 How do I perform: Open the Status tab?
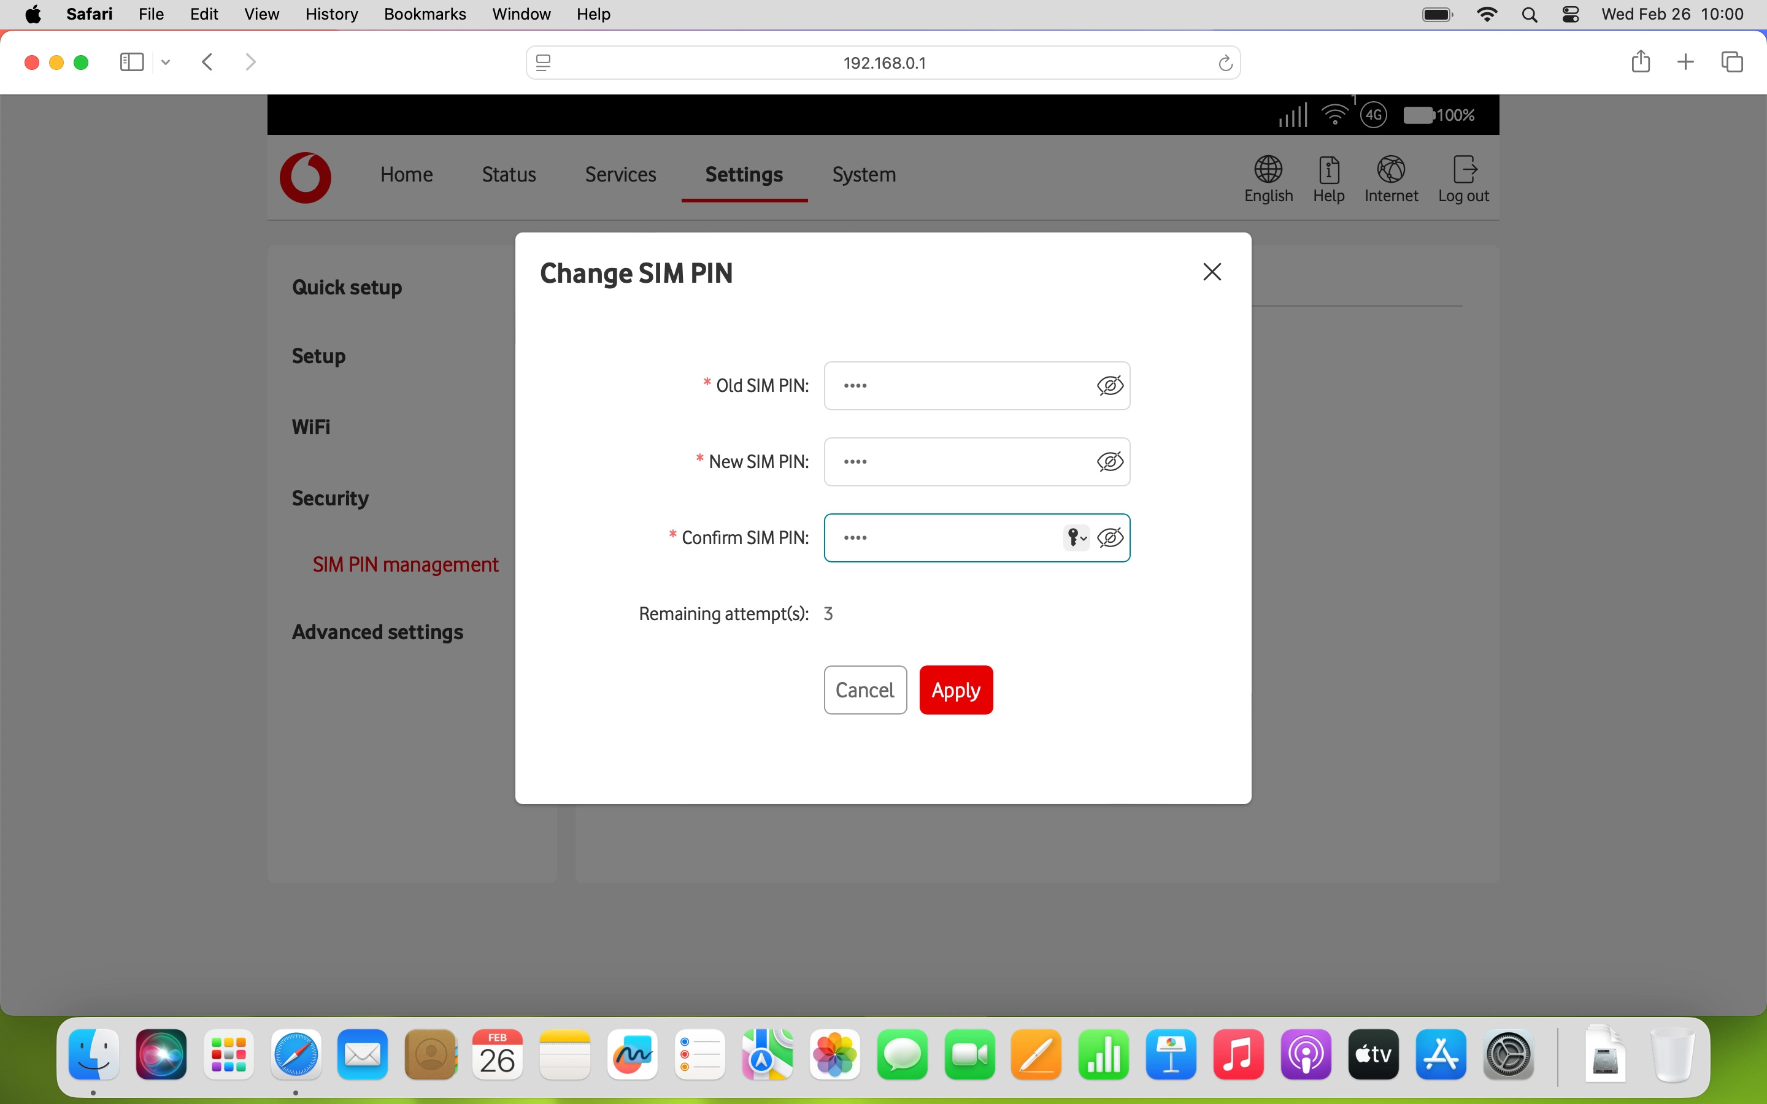(x=509, y=175)
